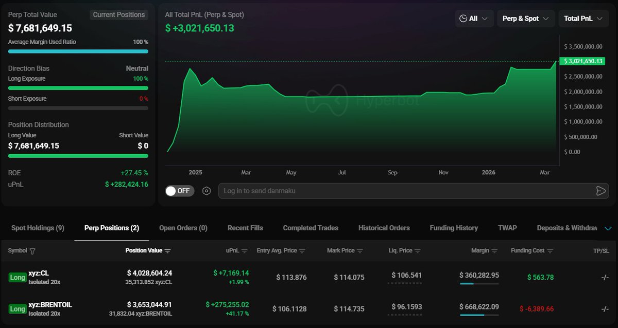This screenshot has width=618, height=328.
Task: Click entry price $ 106.1128
Action: (289, 309)
